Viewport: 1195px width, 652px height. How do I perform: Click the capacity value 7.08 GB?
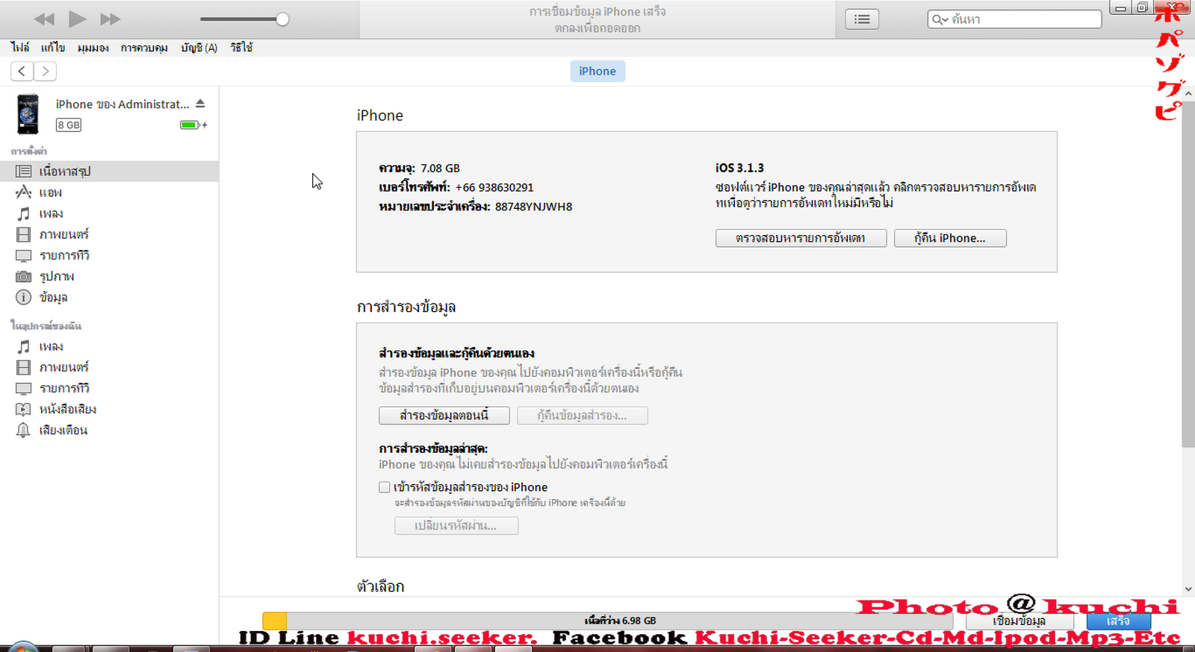[x=440, y=168]
